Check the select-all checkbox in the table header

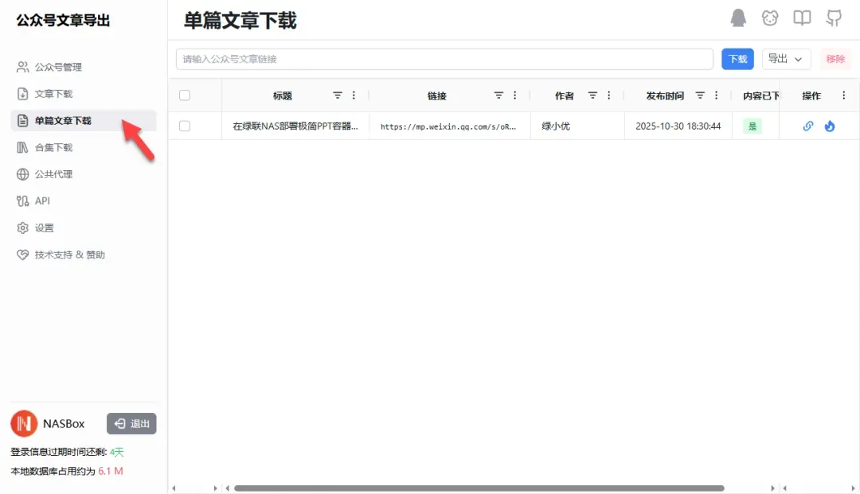(185, 95)
